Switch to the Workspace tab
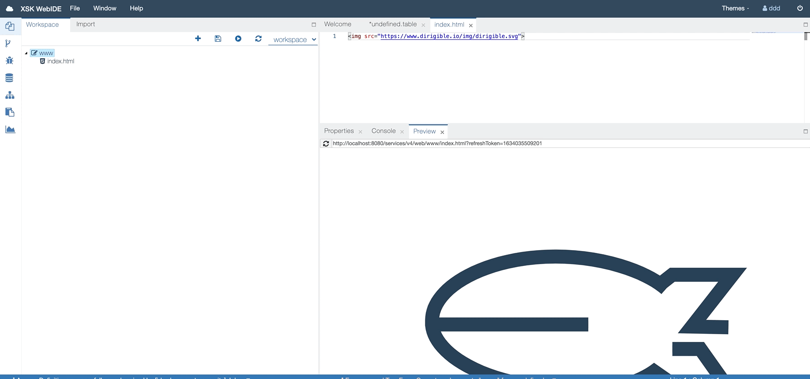 (x=42, y=24)
